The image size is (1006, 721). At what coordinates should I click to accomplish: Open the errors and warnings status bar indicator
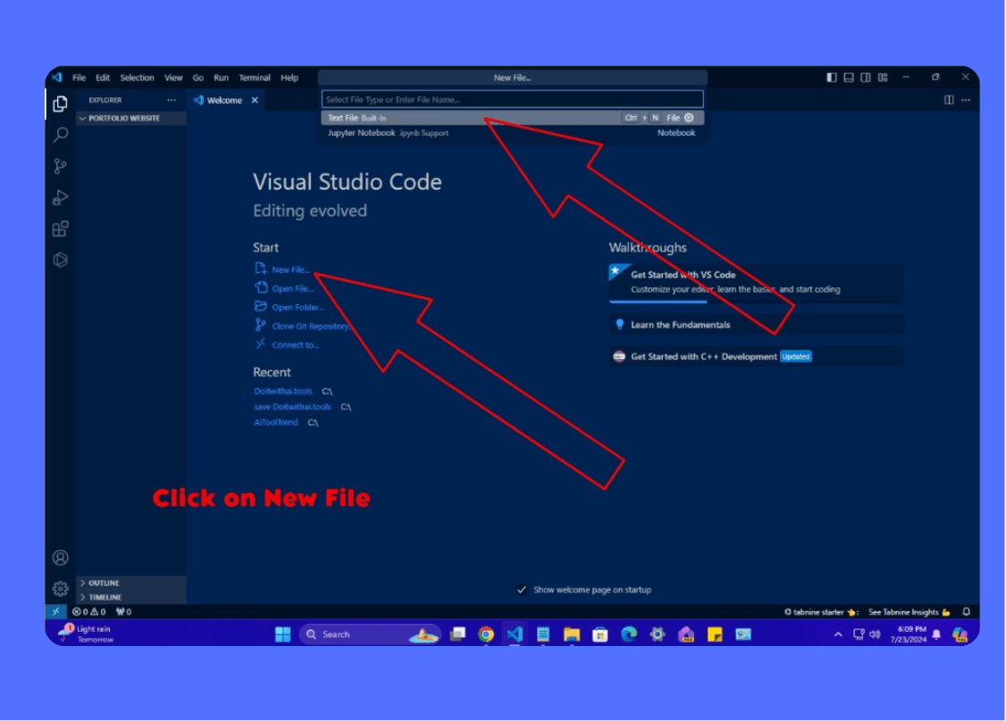[89, 611]
